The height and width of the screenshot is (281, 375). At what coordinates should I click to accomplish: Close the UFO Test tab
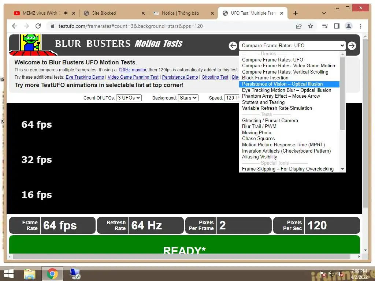click(282, 13)
